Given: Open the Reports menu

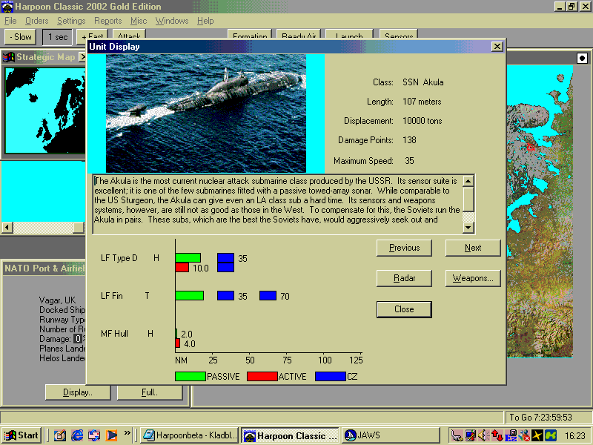Looking at the screenshot, I should [107, 21].
